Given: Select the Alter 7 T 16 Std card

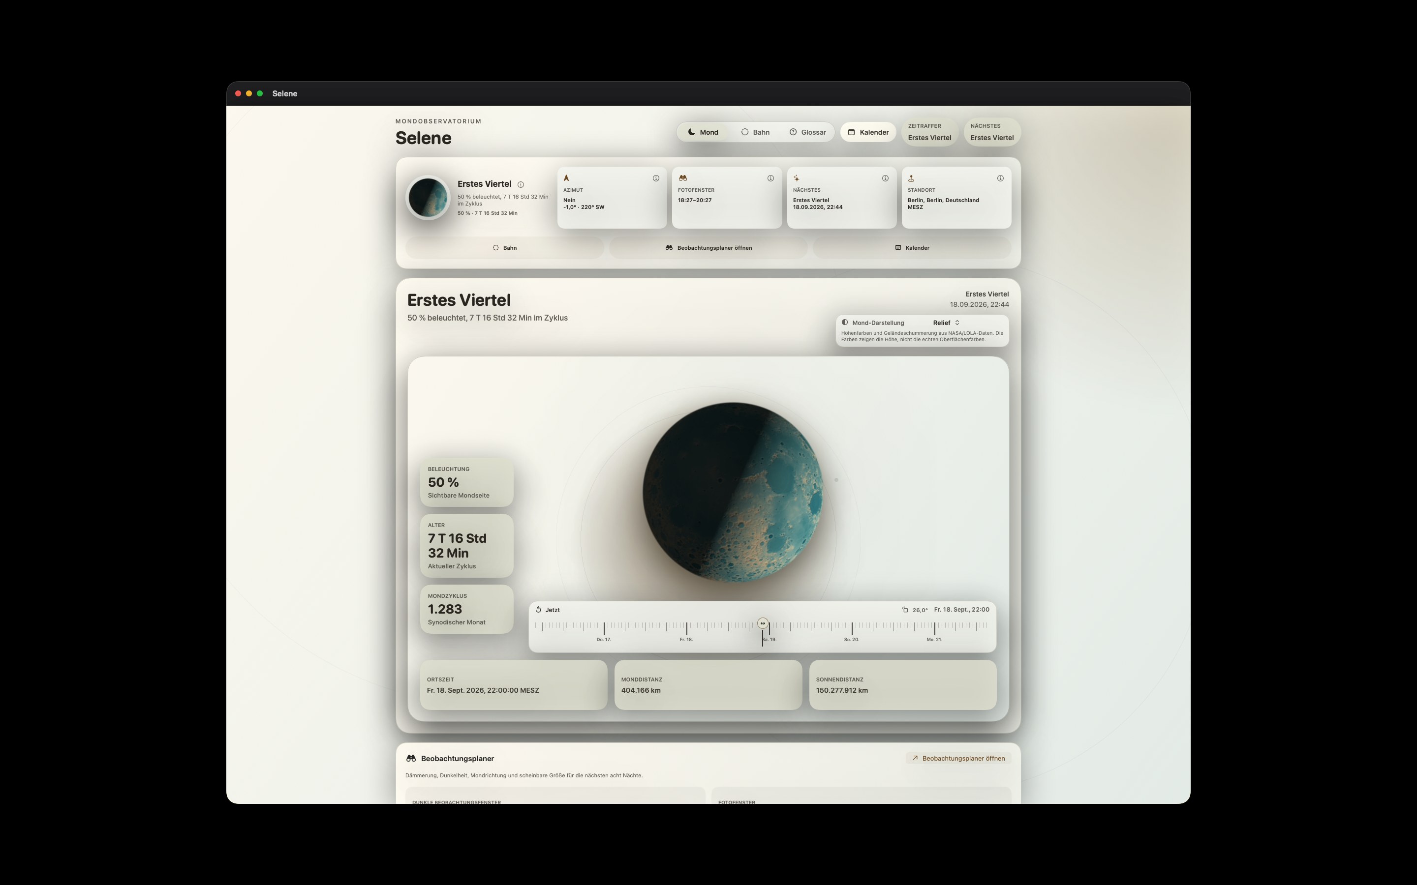Looking at the screenshot, I should click(x=466, y=546).
